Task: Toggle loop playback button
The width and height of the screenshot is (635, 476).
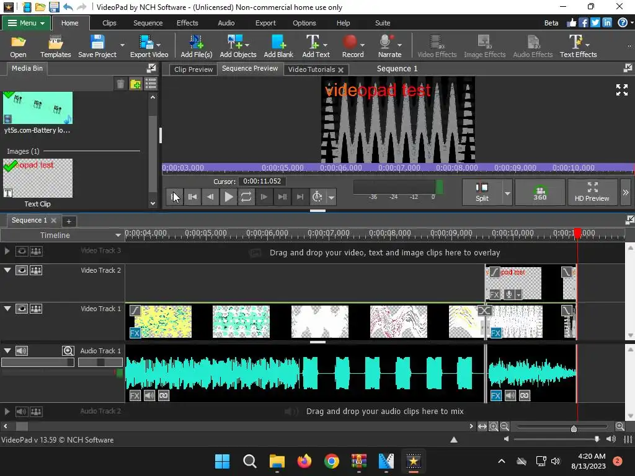Action: pyautogui.click(x=246, y=197)
